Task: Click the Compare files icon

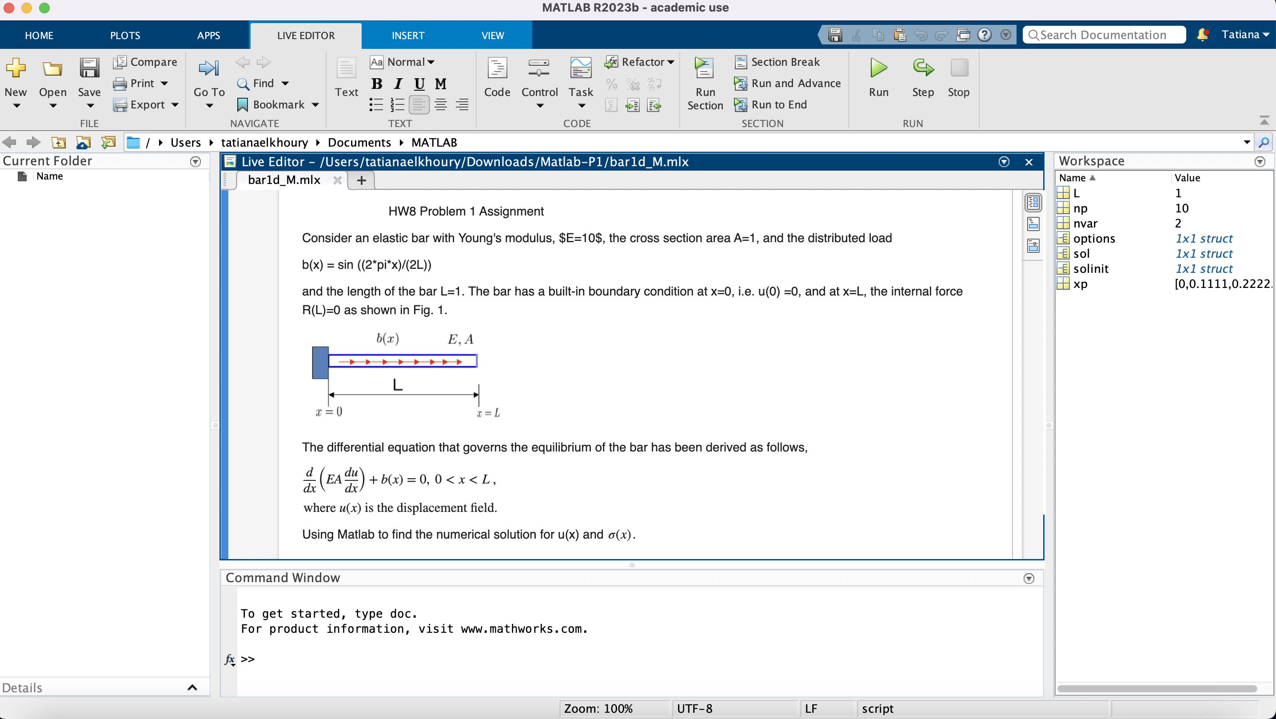Action: point(120,62)
